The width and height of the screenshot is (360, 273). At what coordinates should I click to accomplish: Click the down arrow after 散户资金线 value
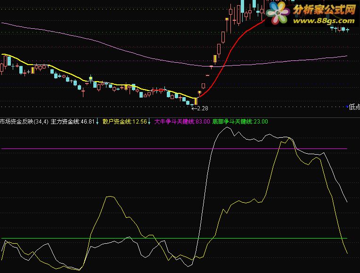[x=149, y=122]
